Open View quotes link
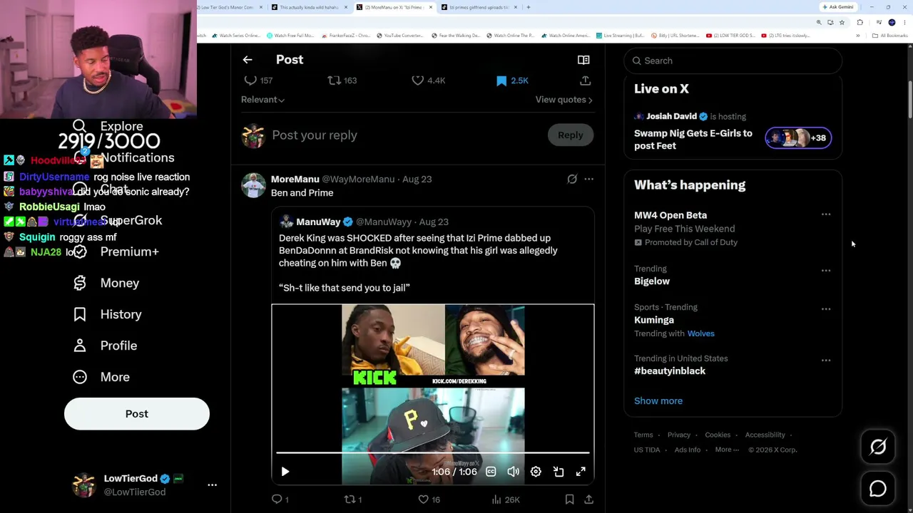 pos(563,100)
